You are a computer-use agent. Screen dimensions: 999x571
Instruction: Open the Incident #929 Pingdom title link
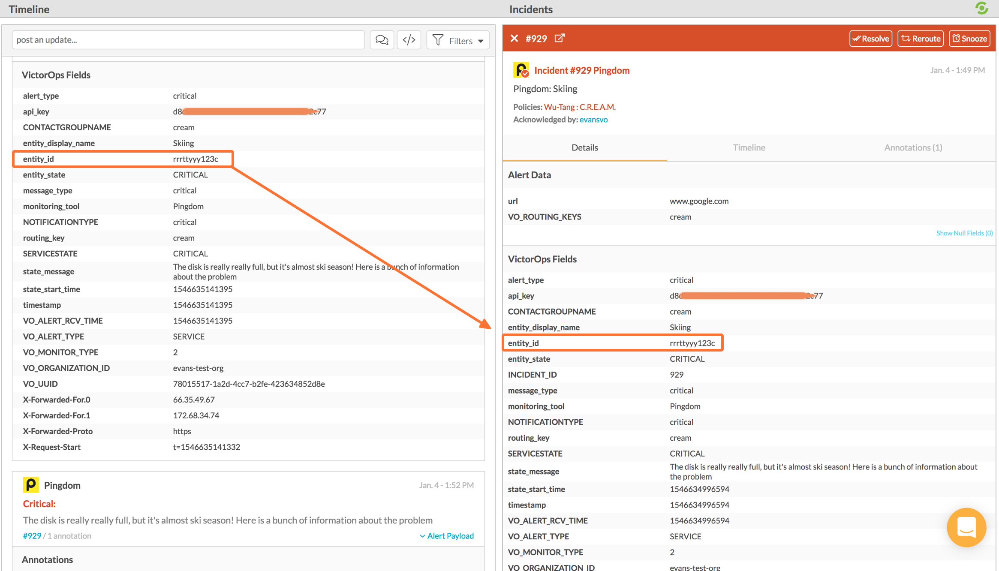pyautogui.click(x=582, y=70)
